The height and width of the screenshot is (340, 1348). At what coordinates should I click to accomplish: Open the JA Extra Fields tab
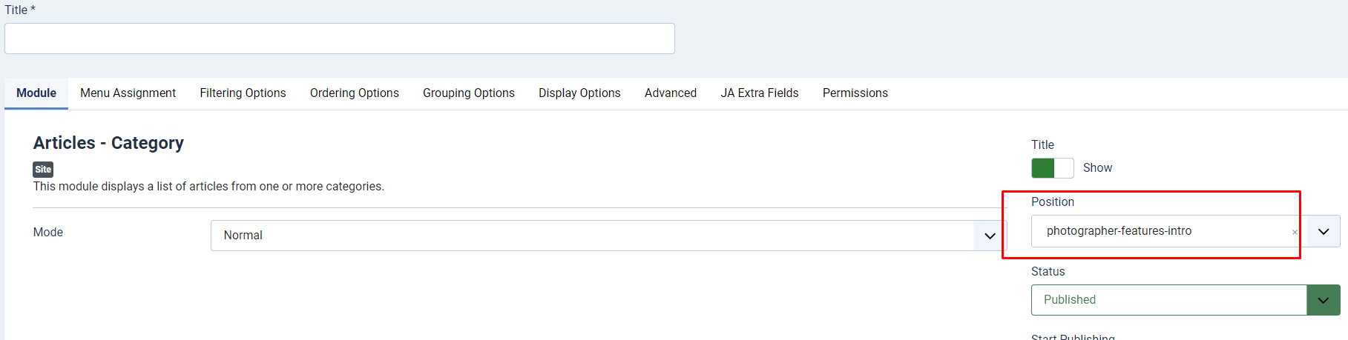(x=759, y=93)
